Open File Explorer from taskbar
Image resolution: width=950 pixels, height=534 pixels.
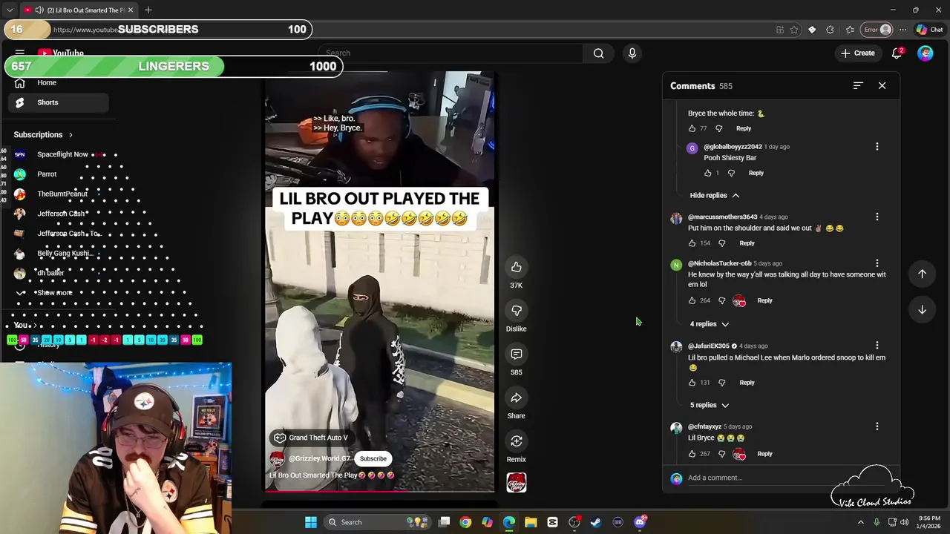[x=531, y=522]
